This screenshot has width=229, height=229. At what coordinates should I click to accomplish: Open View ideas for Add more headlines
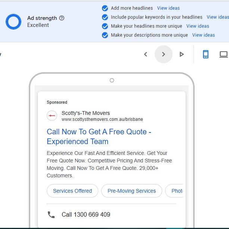(x=168, y=8)
